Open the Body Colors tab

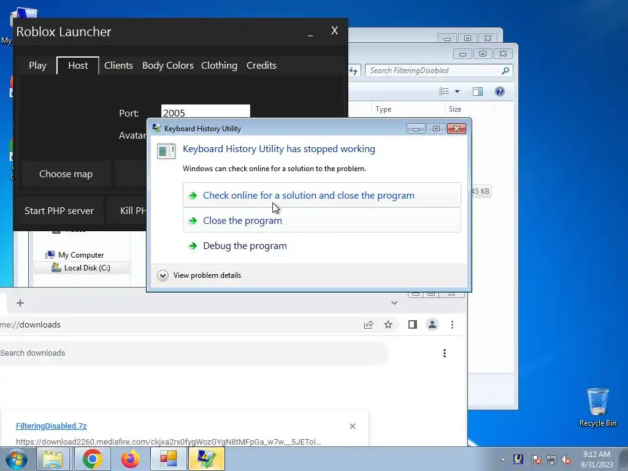168,65
